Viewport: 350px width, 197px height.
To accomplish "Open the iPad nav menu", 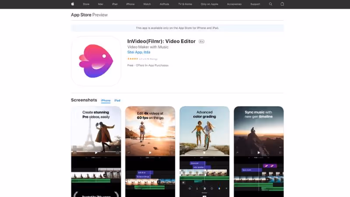I will click(115, 4).
